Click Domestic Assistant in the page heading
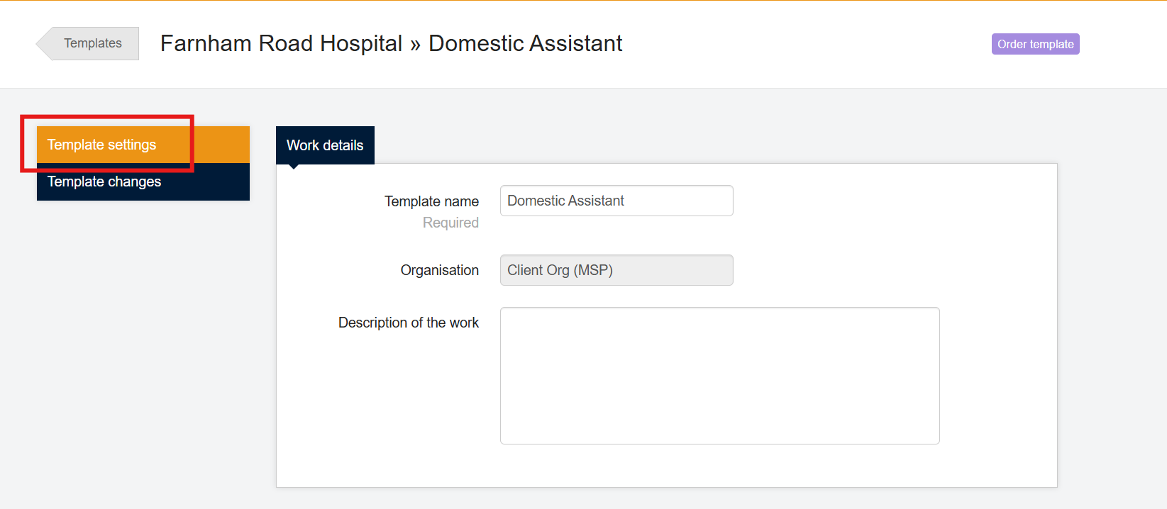 coord(525,43)
